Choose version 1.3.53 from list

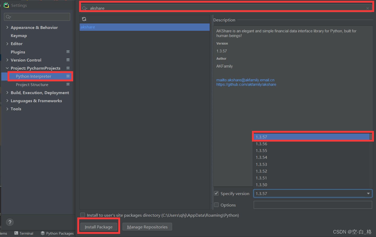click(x=311, y=164)
